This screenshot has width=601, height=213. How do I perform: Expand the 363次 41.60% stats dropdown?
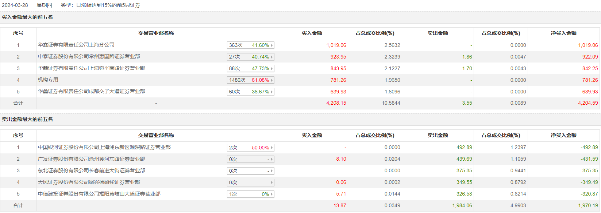250,45
